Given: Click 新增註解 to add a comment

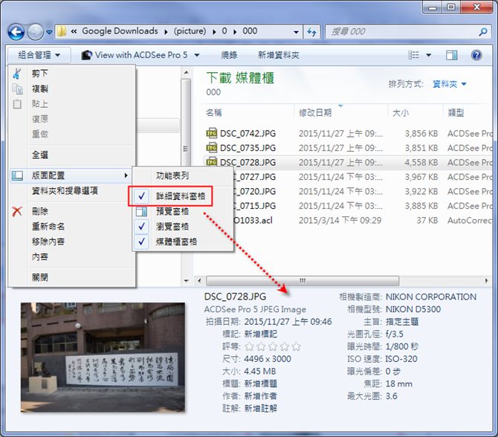Looking at the screenshot, I should [x=260, y=409].
